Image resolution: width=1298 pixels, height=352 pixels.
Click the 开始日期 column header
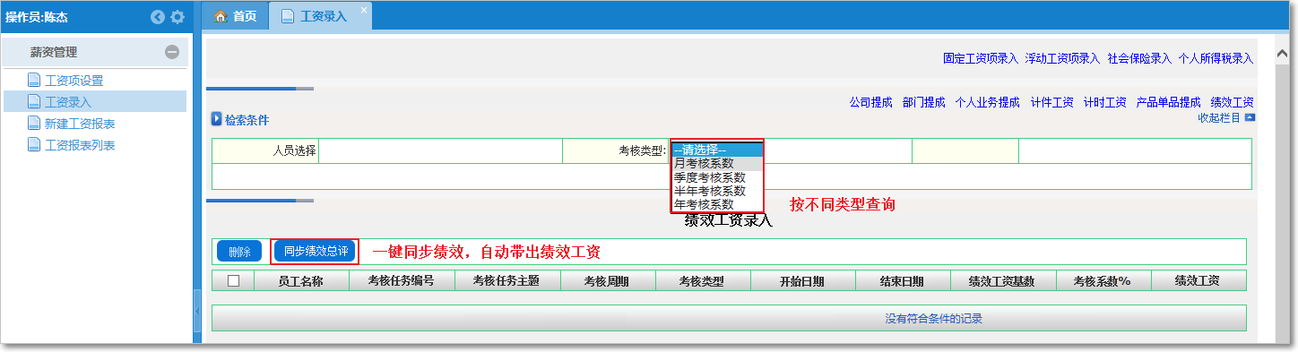tap(802, 281)
